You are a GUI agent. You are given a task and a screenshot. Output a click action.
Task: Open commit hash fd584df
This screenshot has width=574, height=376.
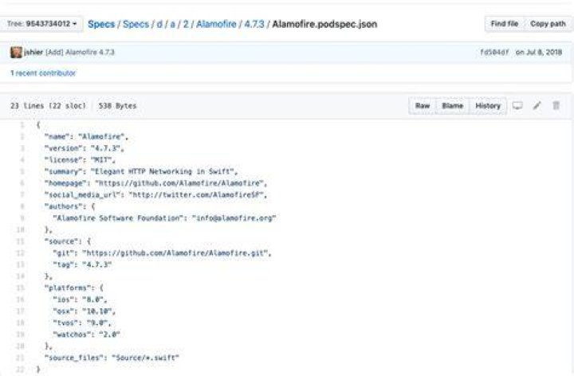[494, 53]
